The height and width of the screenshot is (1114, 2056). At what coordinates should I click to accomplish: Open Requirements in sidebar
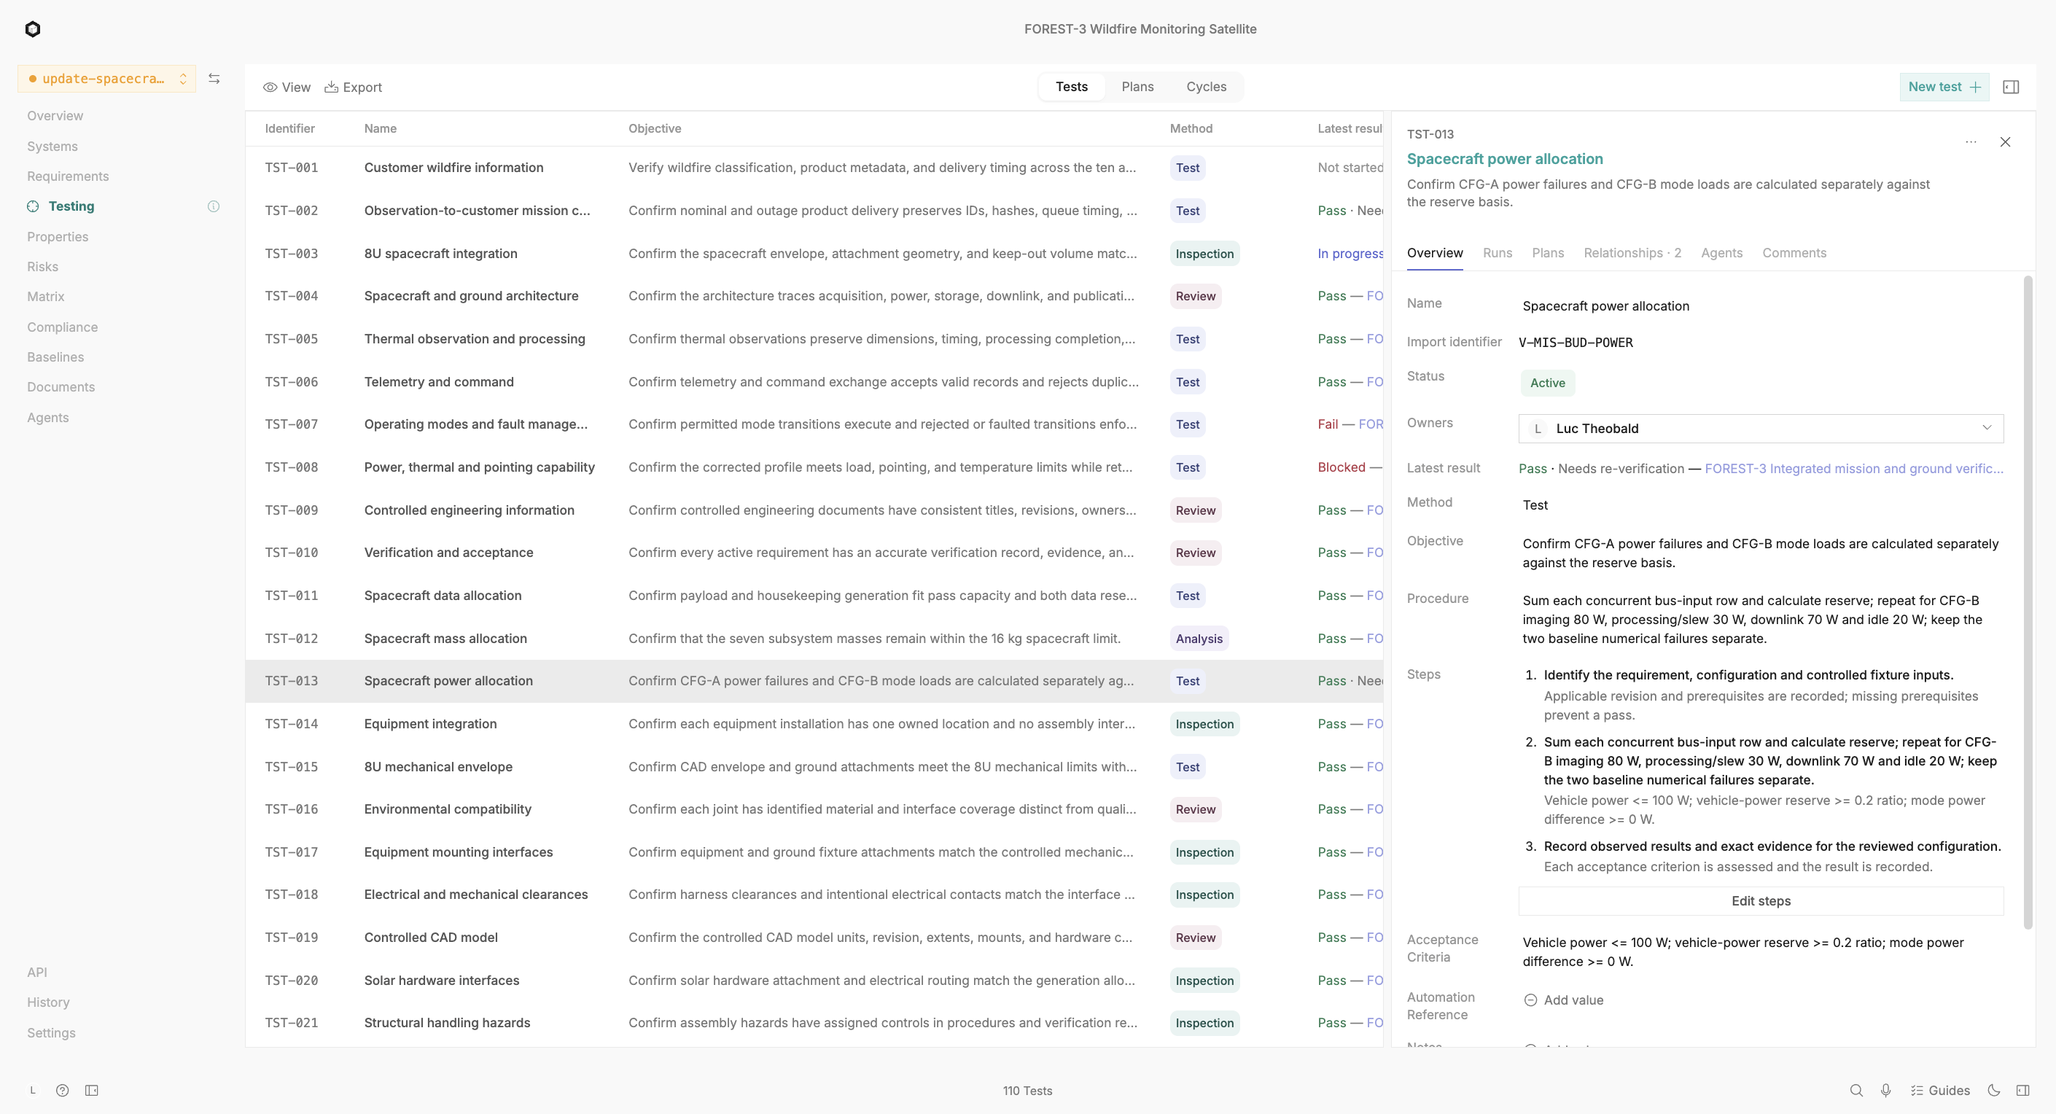[68, 176]
